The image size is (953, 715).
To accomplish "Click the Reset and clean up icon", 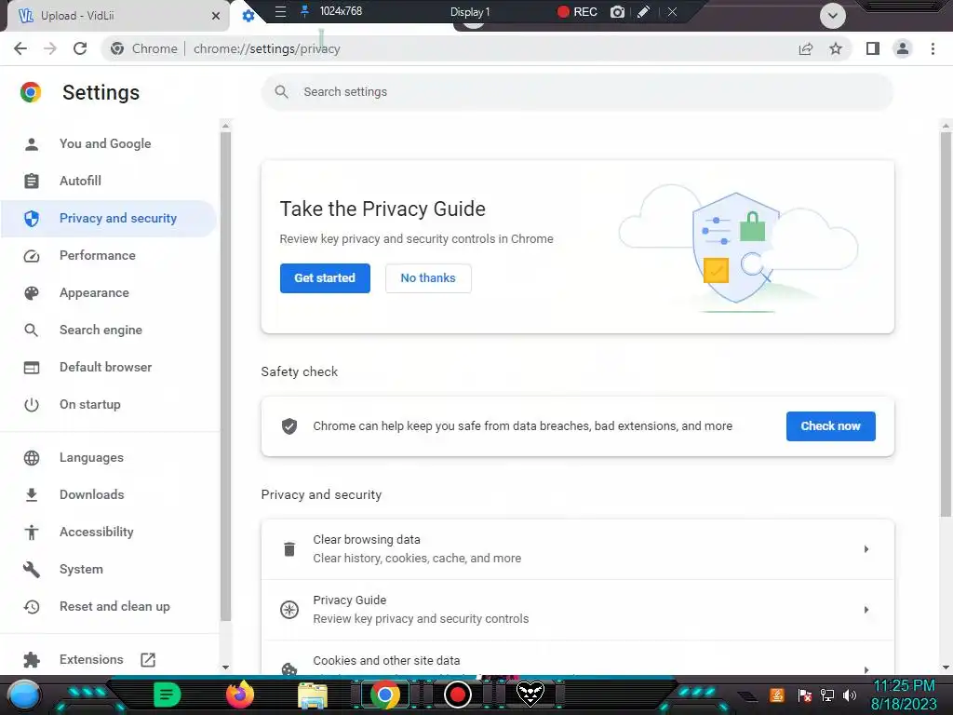I will point(32,607).
